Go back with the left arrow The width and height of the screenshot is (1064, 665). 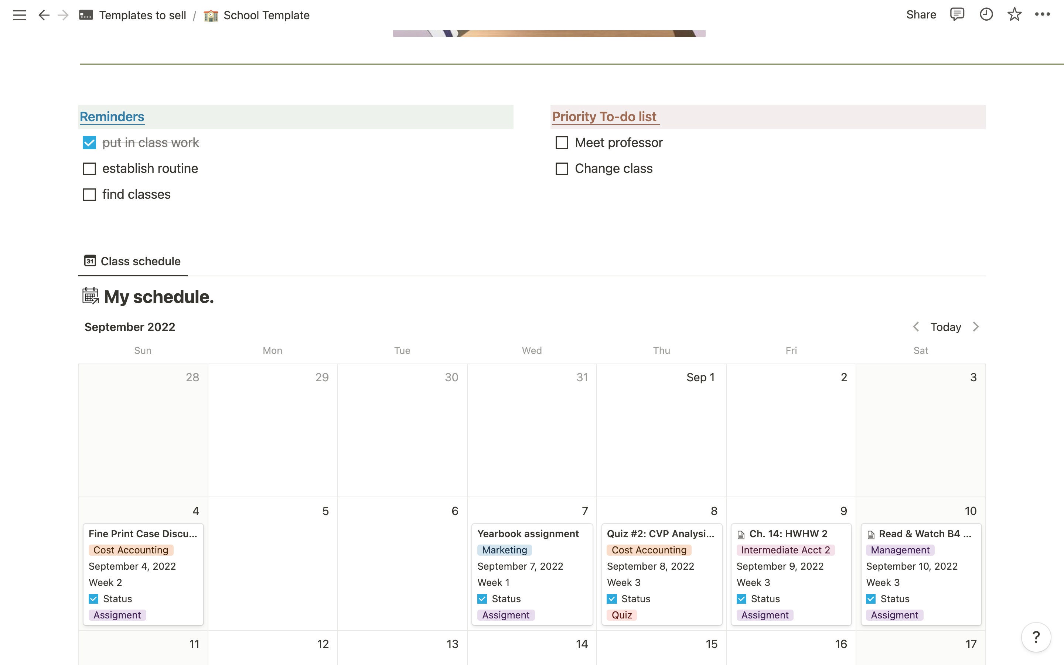point(44,16)
